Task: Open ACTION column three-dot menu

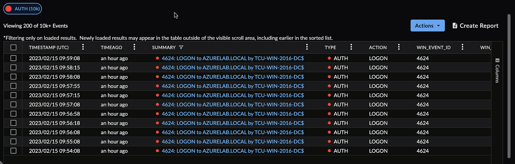Action: (399, 47)
